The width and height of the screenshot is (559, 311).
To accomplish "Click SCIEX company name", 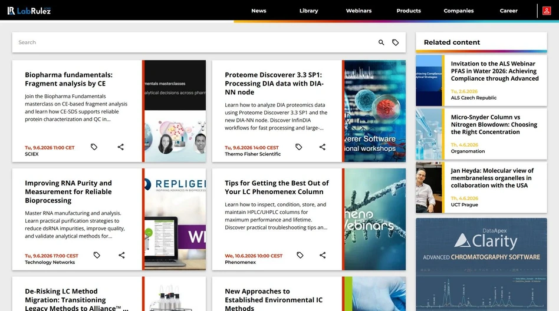I will [x=32, y=154].
